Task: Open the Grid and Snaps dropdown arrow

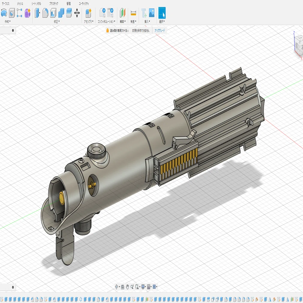Action: pyautogui.click(x=151, y=287)
